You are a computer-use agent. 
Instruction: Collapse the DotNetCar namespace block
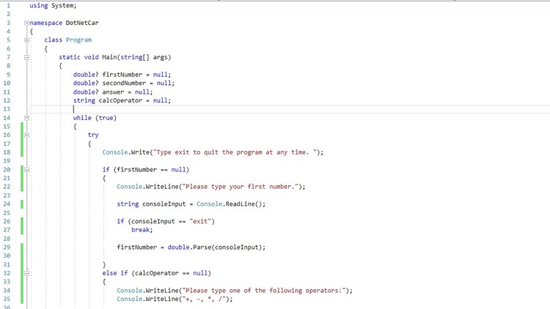point(26,23)
